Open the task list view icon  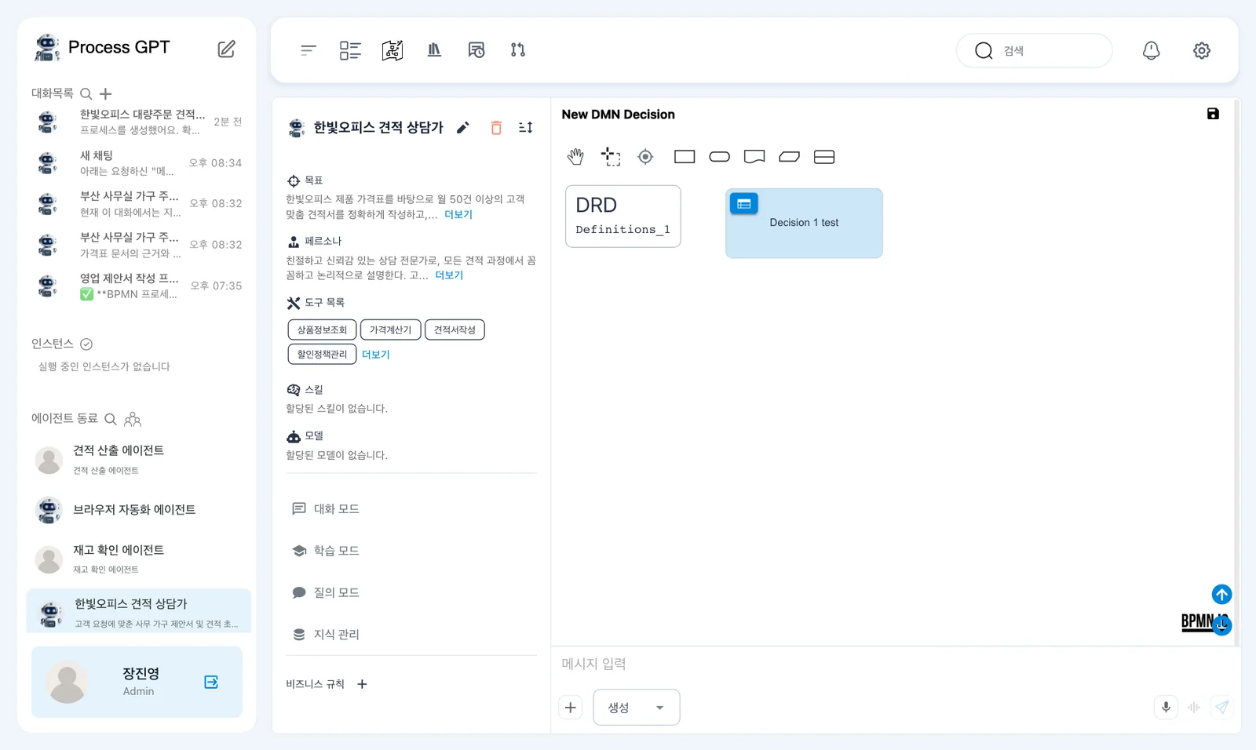pyautogui.click(x=350, y=50)
